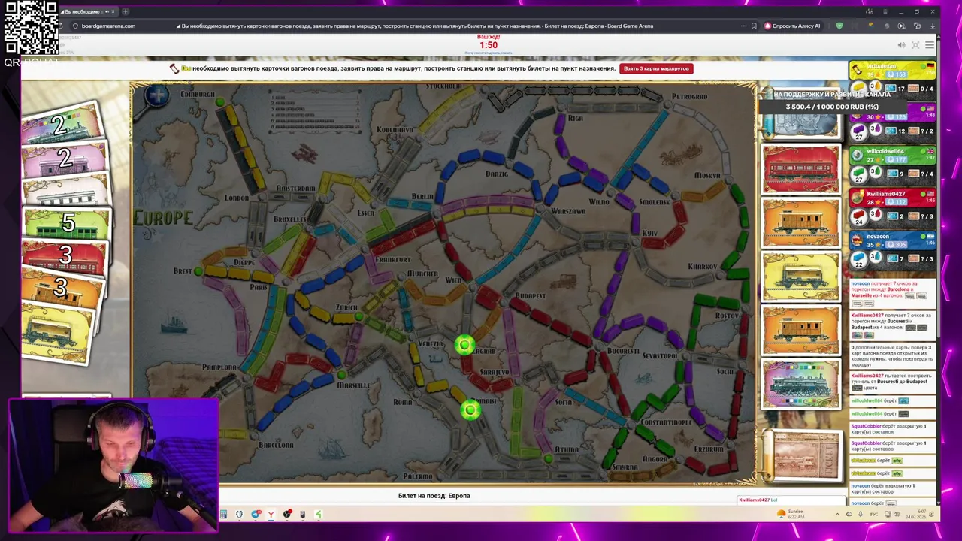Click the green city dot at Edinburgh
This screenshot has height=541, width=962.
[219, 102]
